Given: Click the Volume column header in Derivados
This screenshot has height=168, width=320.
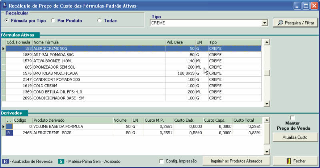Looking at the screenshot, I should [x=122, y=121].
